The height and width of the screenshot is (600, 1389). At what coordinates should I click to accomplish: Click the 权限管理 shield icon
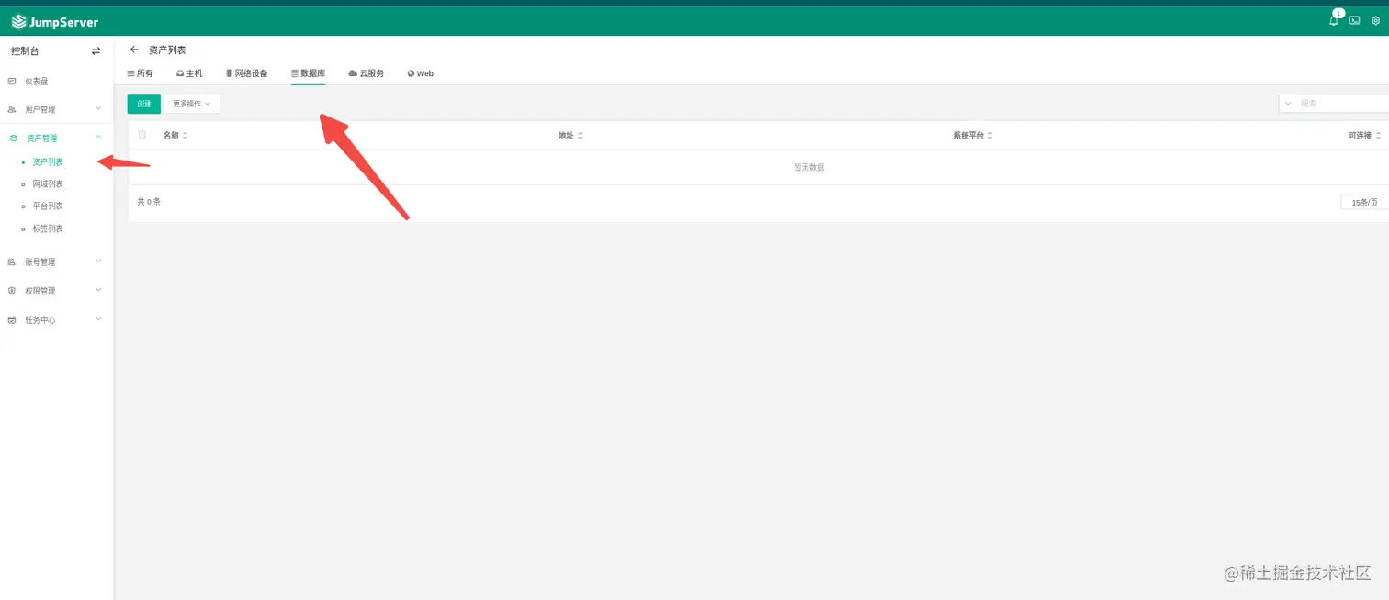tap(12, 291)
